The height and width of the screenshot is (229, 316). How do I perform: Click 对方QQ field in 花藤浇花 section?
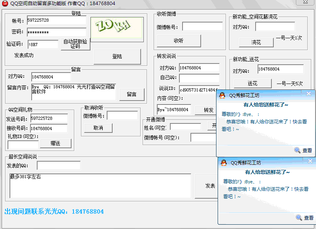pyautogui.click(x=275, y=26)
